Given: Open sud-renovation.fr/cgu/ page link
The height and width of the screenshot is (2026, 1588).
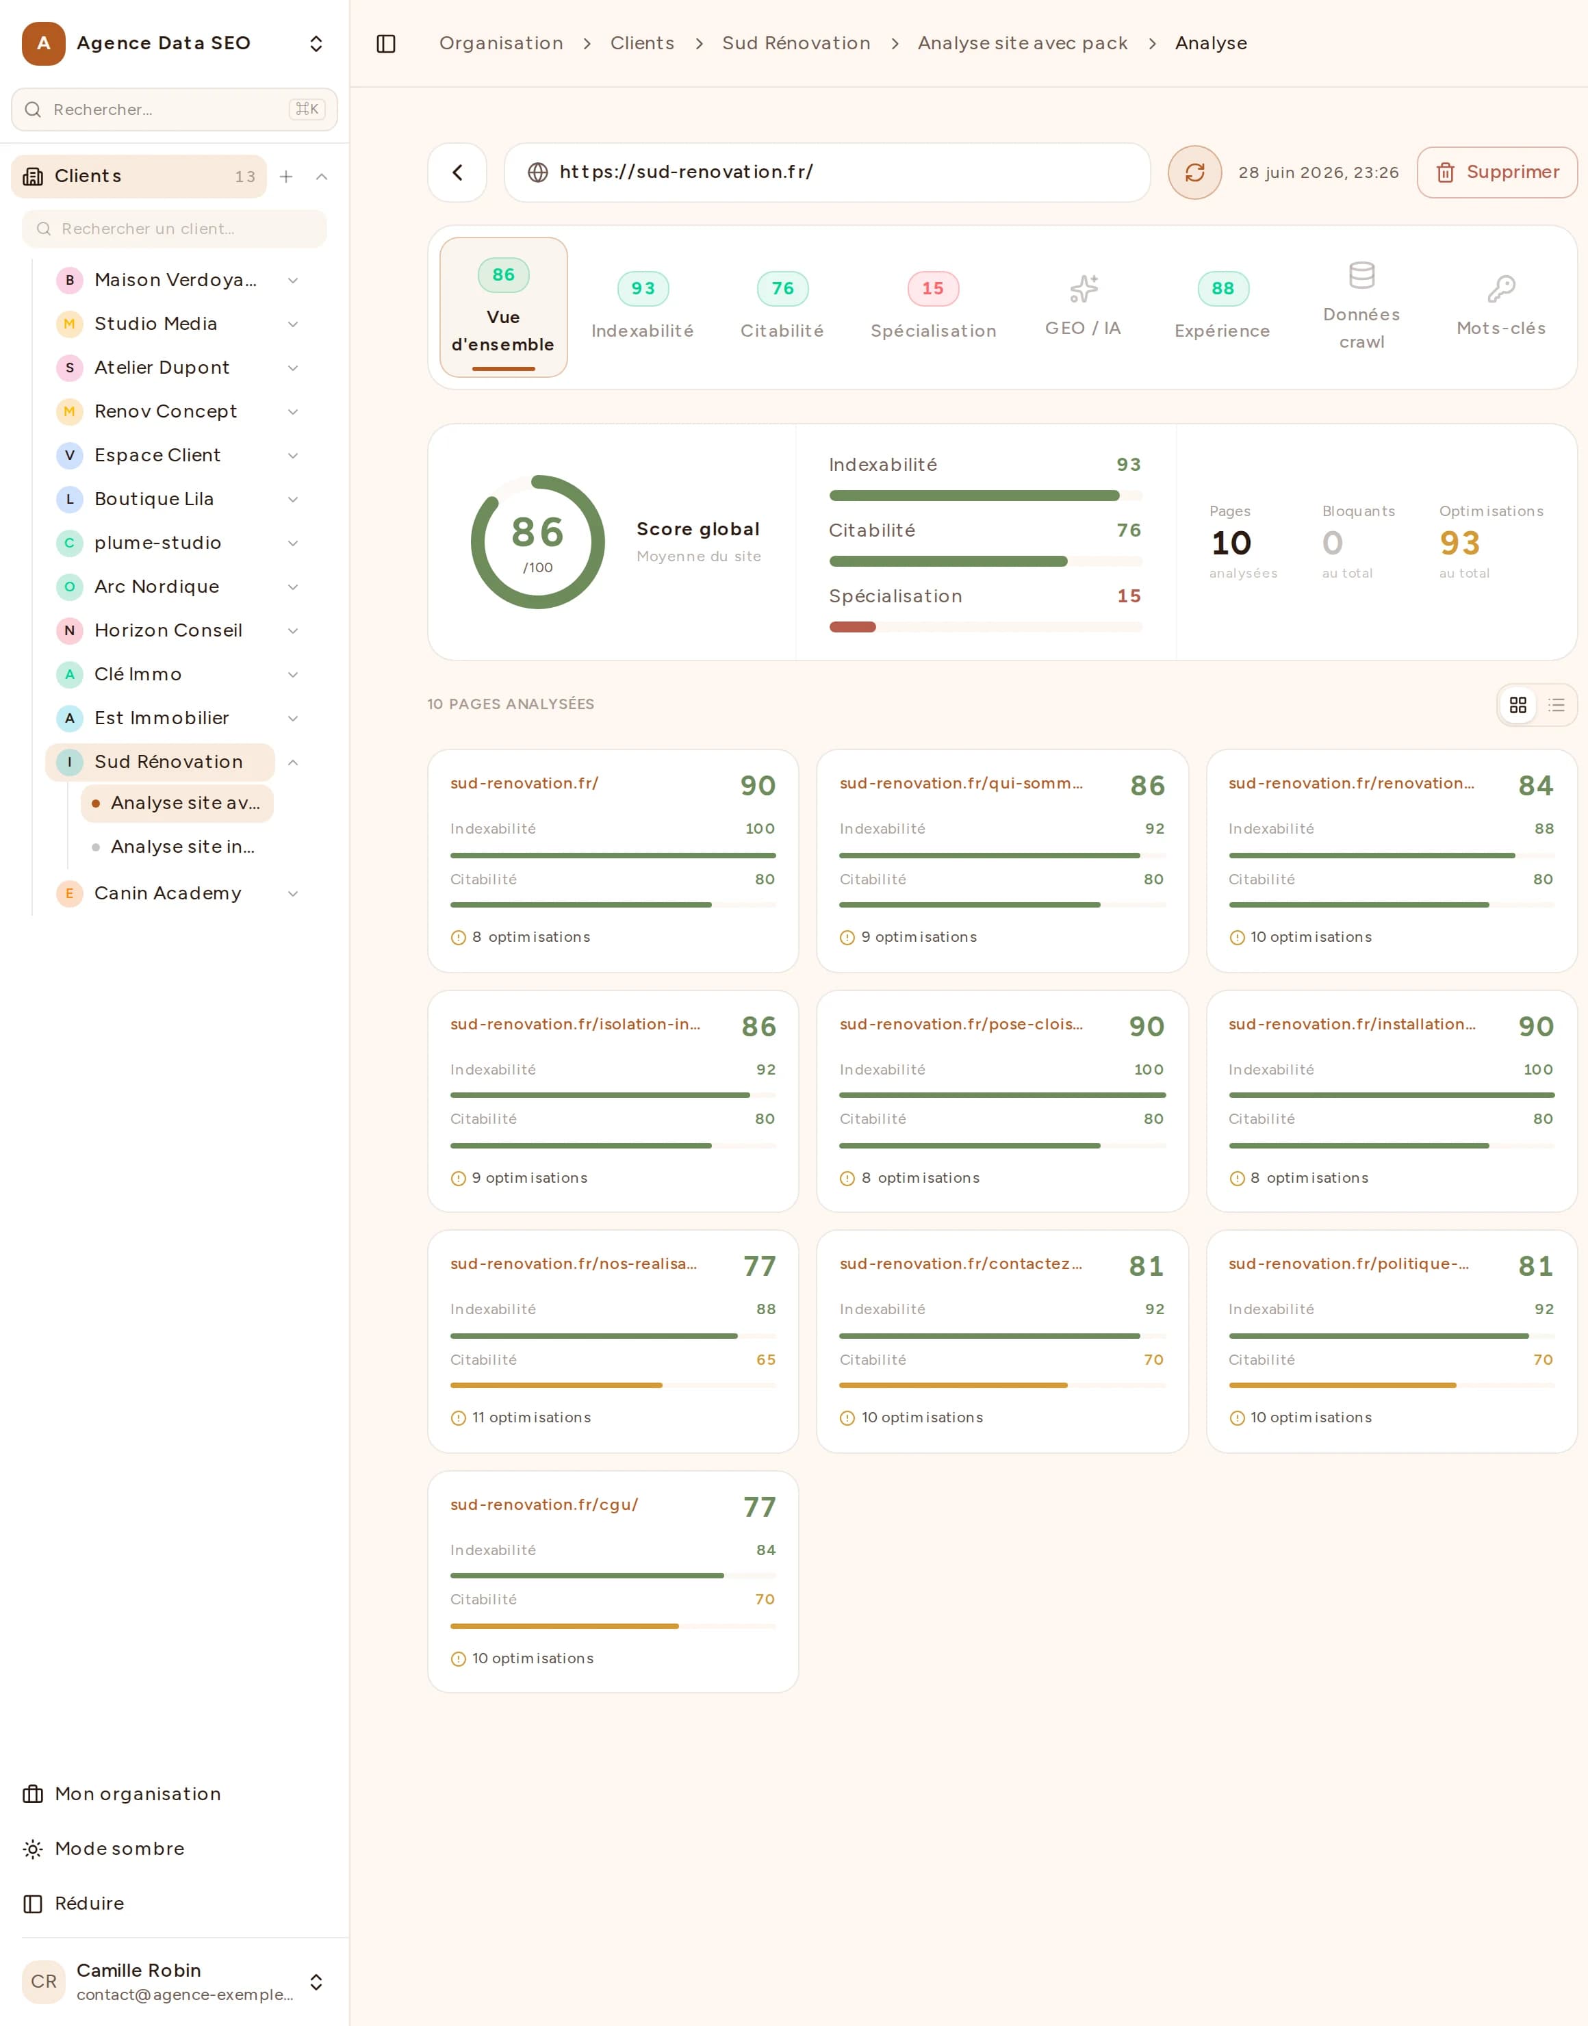Looking at the screenshot, I should click(544, 1504).
